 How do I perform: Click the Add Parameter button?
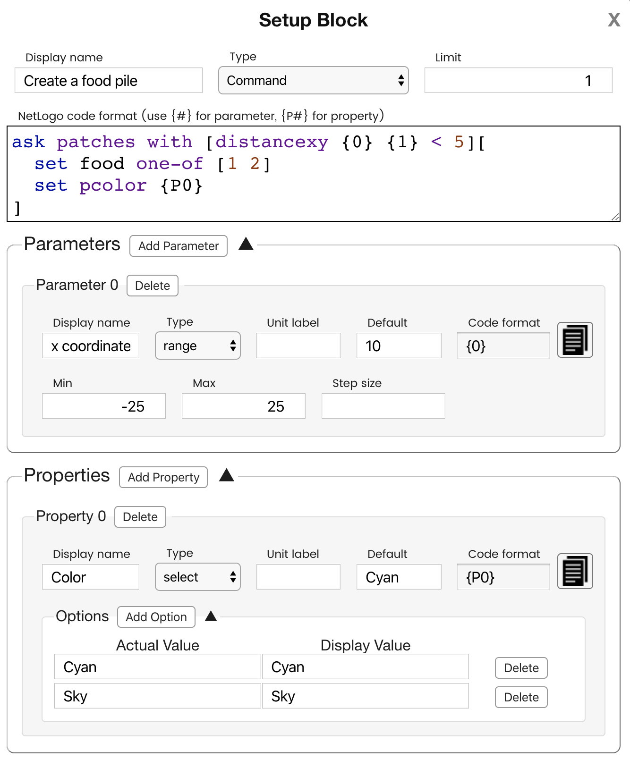tap(179, 246)
